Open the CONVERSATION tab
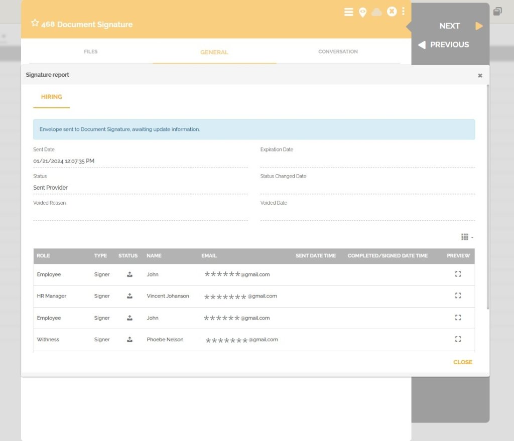514x441 pixels. tap(337, 51)
